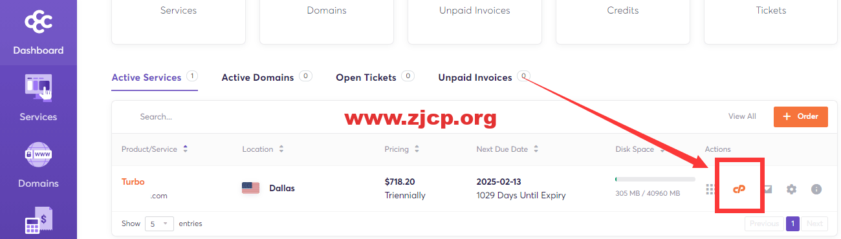Click the orange Order button
The image size is (841, 239).
coord(801,116)
